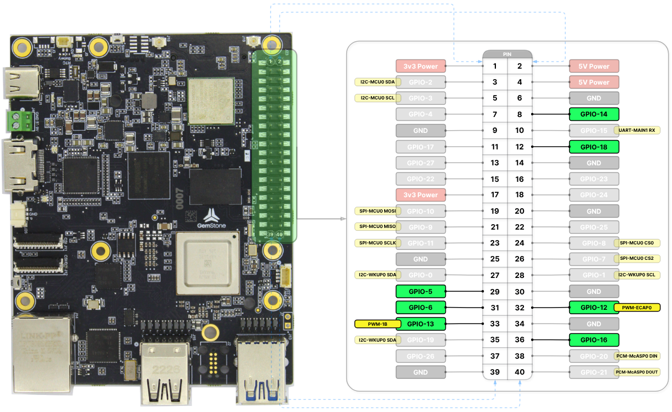Click the GPIO-9 label
The height and width of the screenshot is (412, 672).
coord(420,227)
